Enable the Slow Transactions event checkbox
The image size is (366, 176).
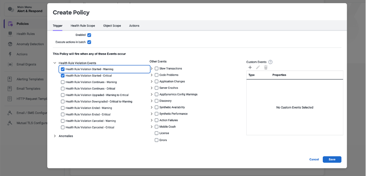[x=156, y=69]
